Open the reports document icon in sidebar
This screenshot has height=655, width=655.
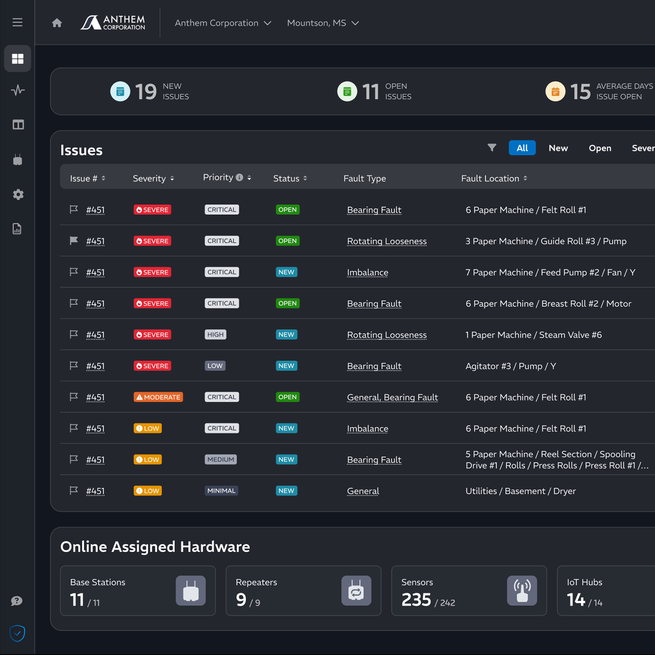17,229
